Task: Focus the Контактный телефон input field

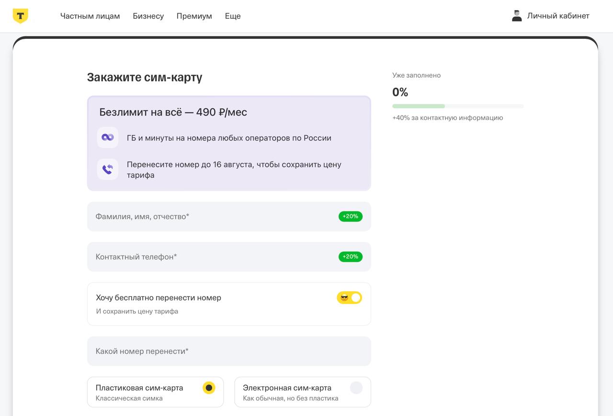Action: tap(229, 257)
